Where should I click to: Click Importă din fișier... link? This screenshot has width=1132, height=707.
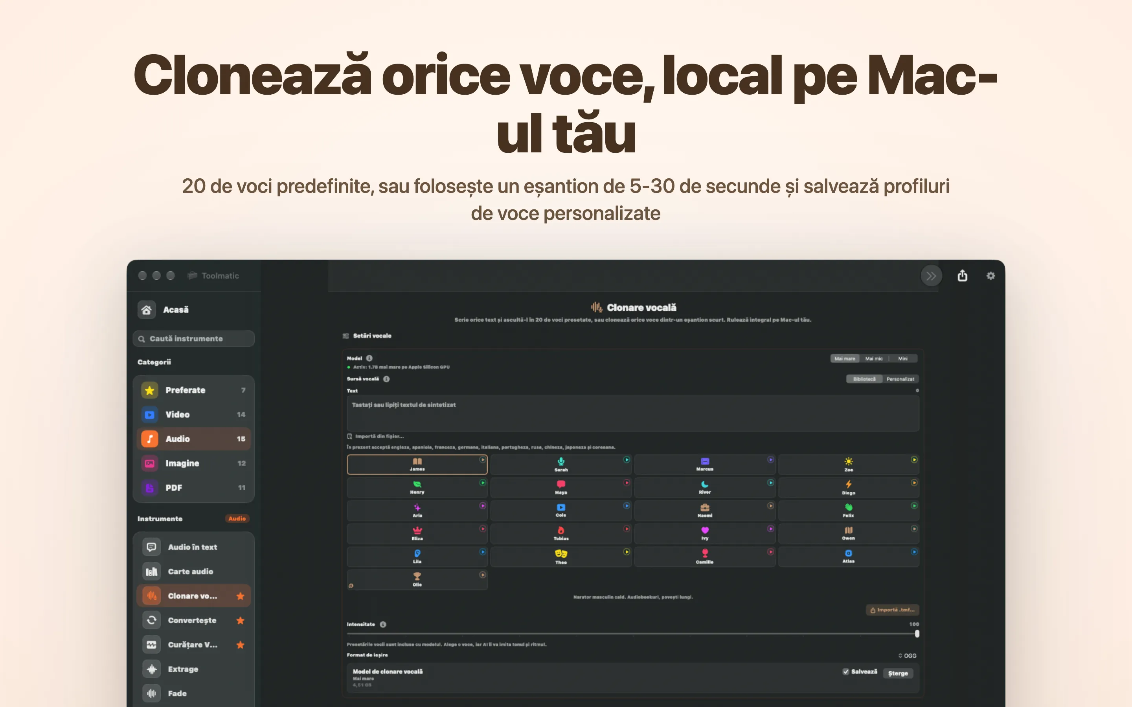pyautogui.click(x=376, y=436)
